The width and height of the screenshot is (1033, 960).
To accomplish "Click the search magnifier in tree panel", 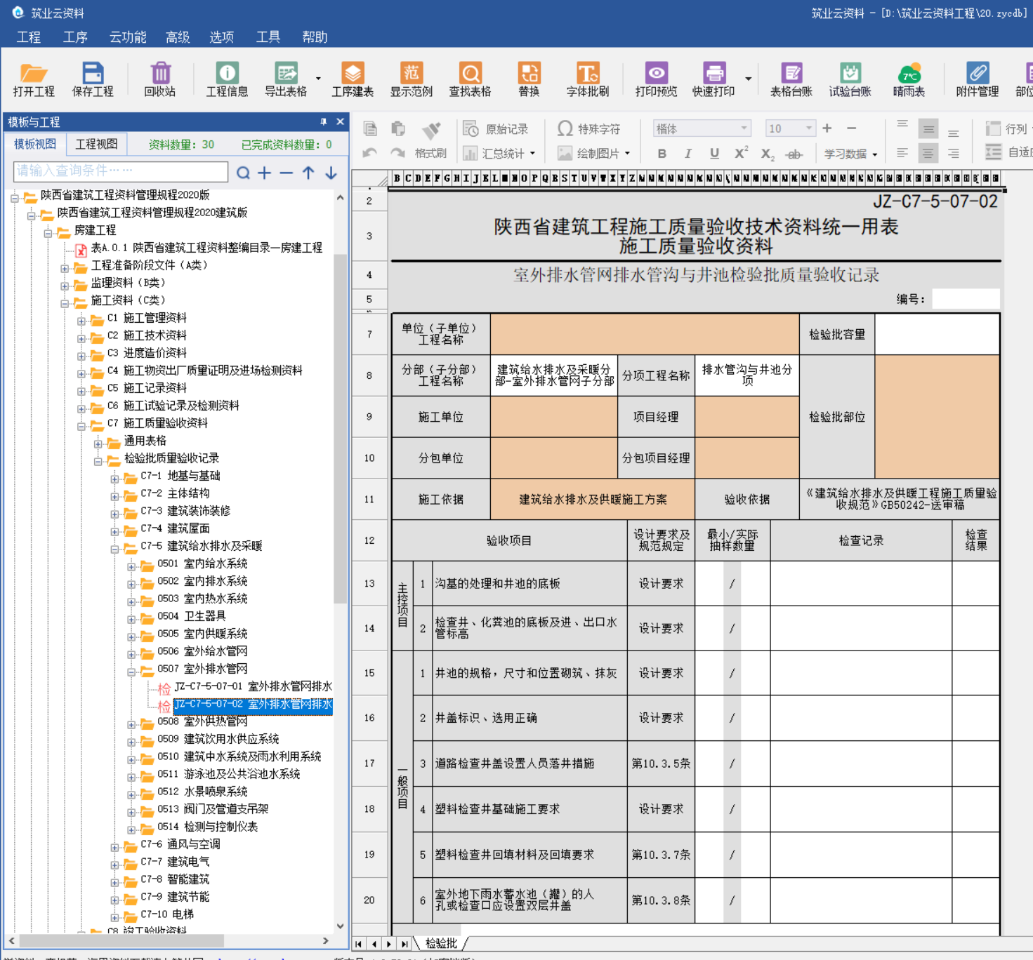I will (x=243, y=172).
